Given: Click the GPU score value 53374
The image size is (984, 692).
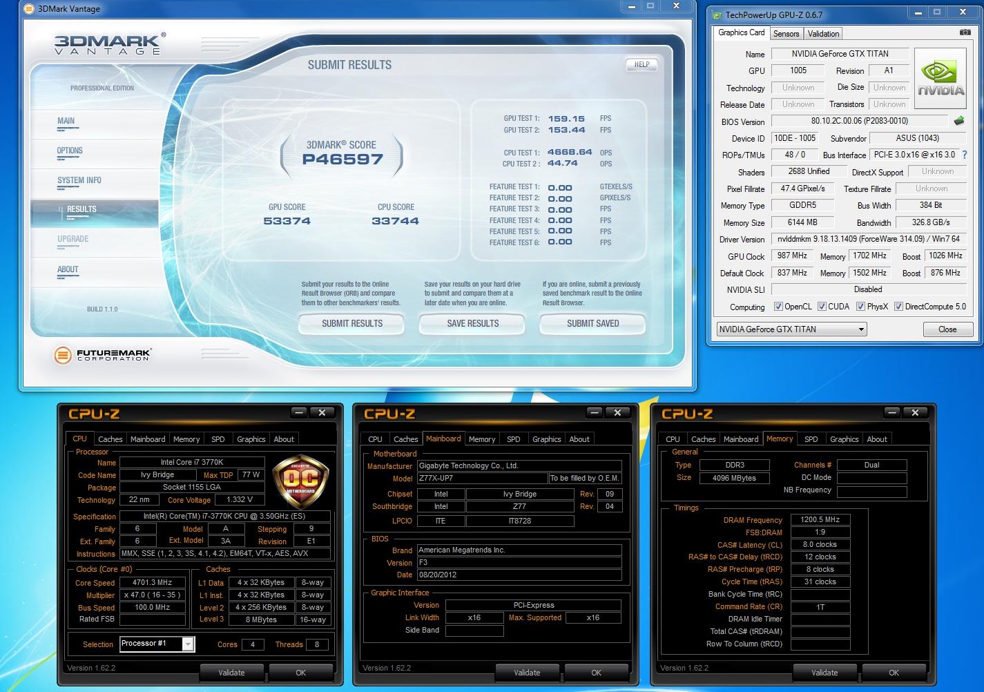Looking at the screenshot, I should 287,221.
